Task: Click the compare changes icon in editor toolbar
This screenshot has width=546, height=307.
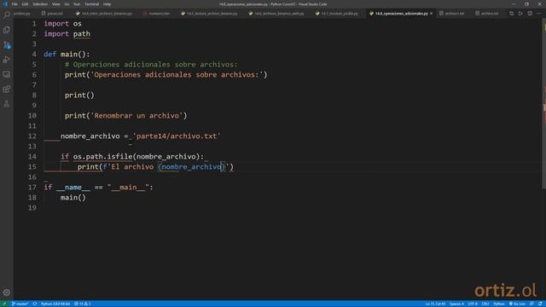Action: coord(511,14)
